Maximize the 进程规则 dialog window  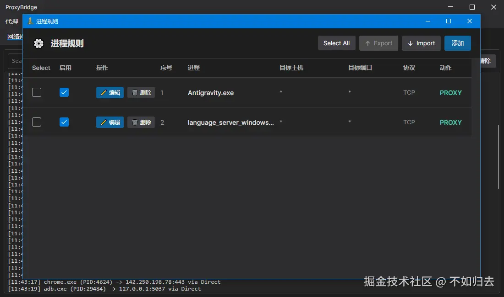coord(449,21)
